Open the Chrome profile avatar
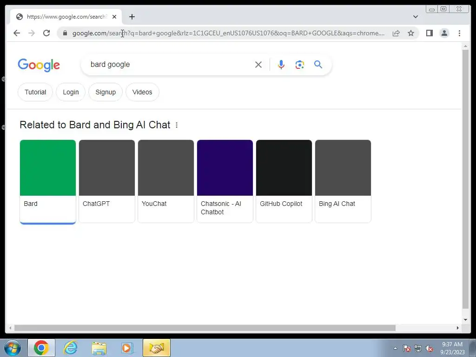Screen dimensions: 476x357 (x=444, y=33)
